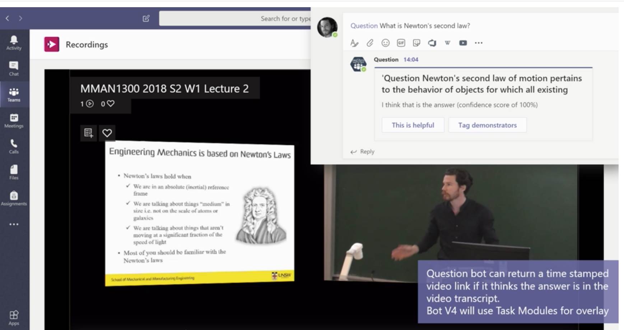Insert an emoji in the message
The width and height of the screenshot is (624, 330).
click(x=386, y=43)
